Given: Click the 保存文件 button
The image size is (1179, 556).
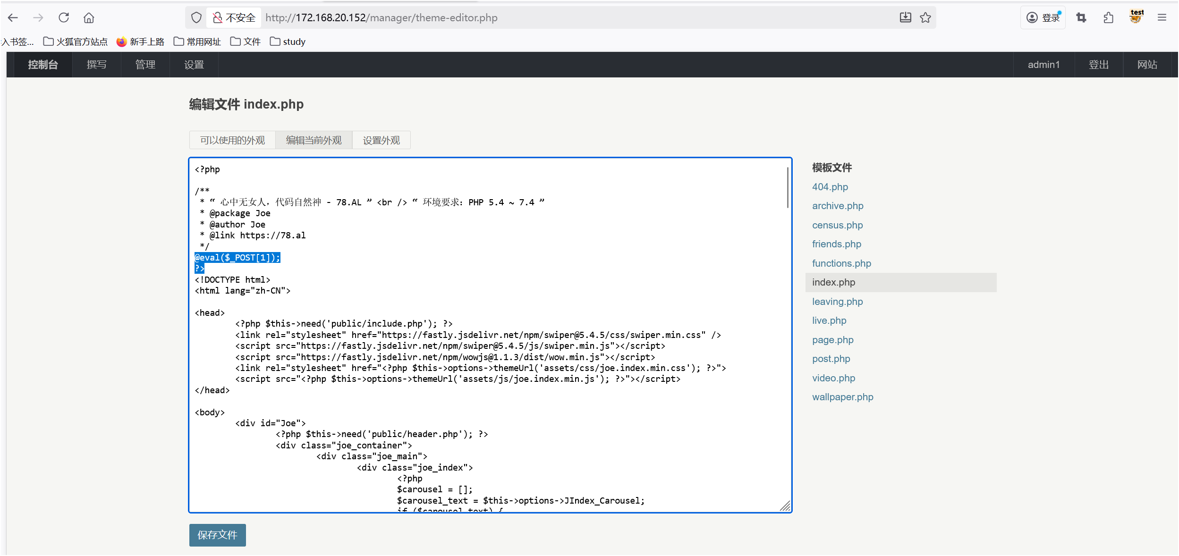Looking at the screenshot, I should click(217, 535).
